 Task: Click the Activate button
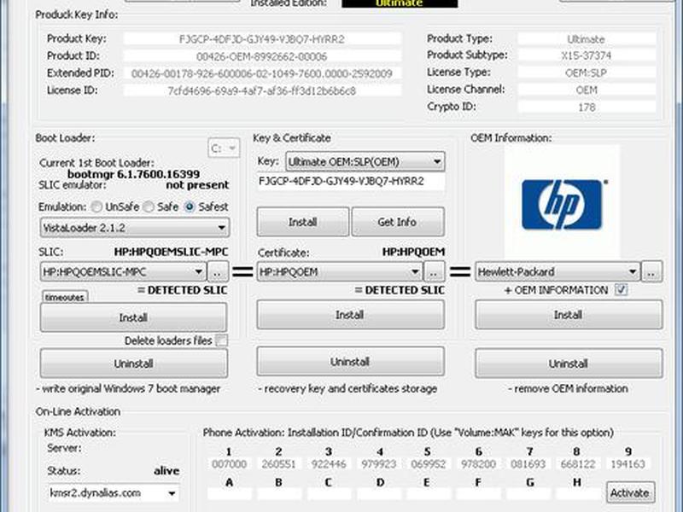tap(630, 493)
